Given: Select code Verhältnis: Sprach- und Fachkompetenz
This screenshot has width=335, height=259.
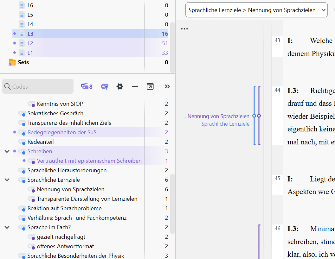Looking at the screenshot, I should click(77, 218).
